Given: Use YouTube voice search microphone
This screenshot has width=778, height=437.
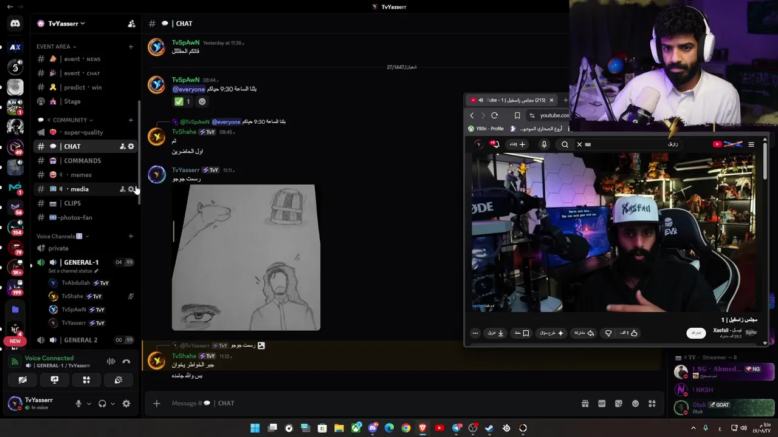Looking at the screenshot, I should point(544,144).
